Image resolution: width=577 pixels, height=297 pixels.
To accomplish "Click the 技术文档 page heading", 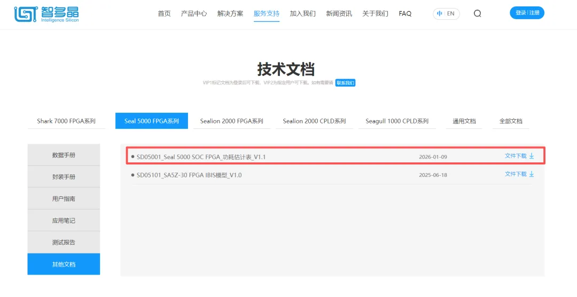I will click(x=286, y=69).
